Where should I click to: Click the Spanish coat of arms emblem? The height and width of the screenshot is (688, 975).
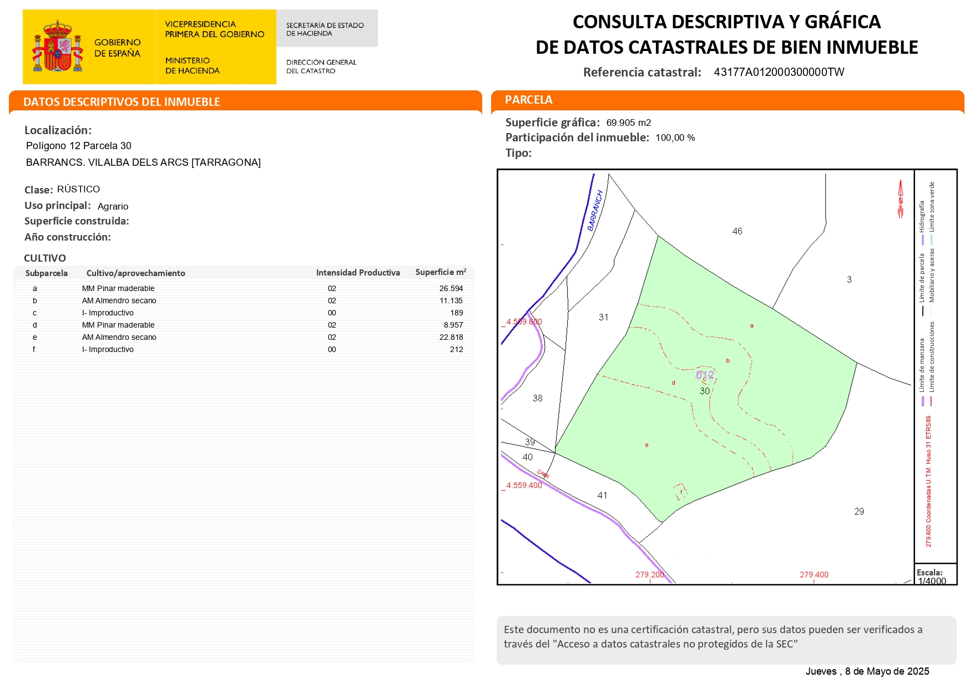58,47
